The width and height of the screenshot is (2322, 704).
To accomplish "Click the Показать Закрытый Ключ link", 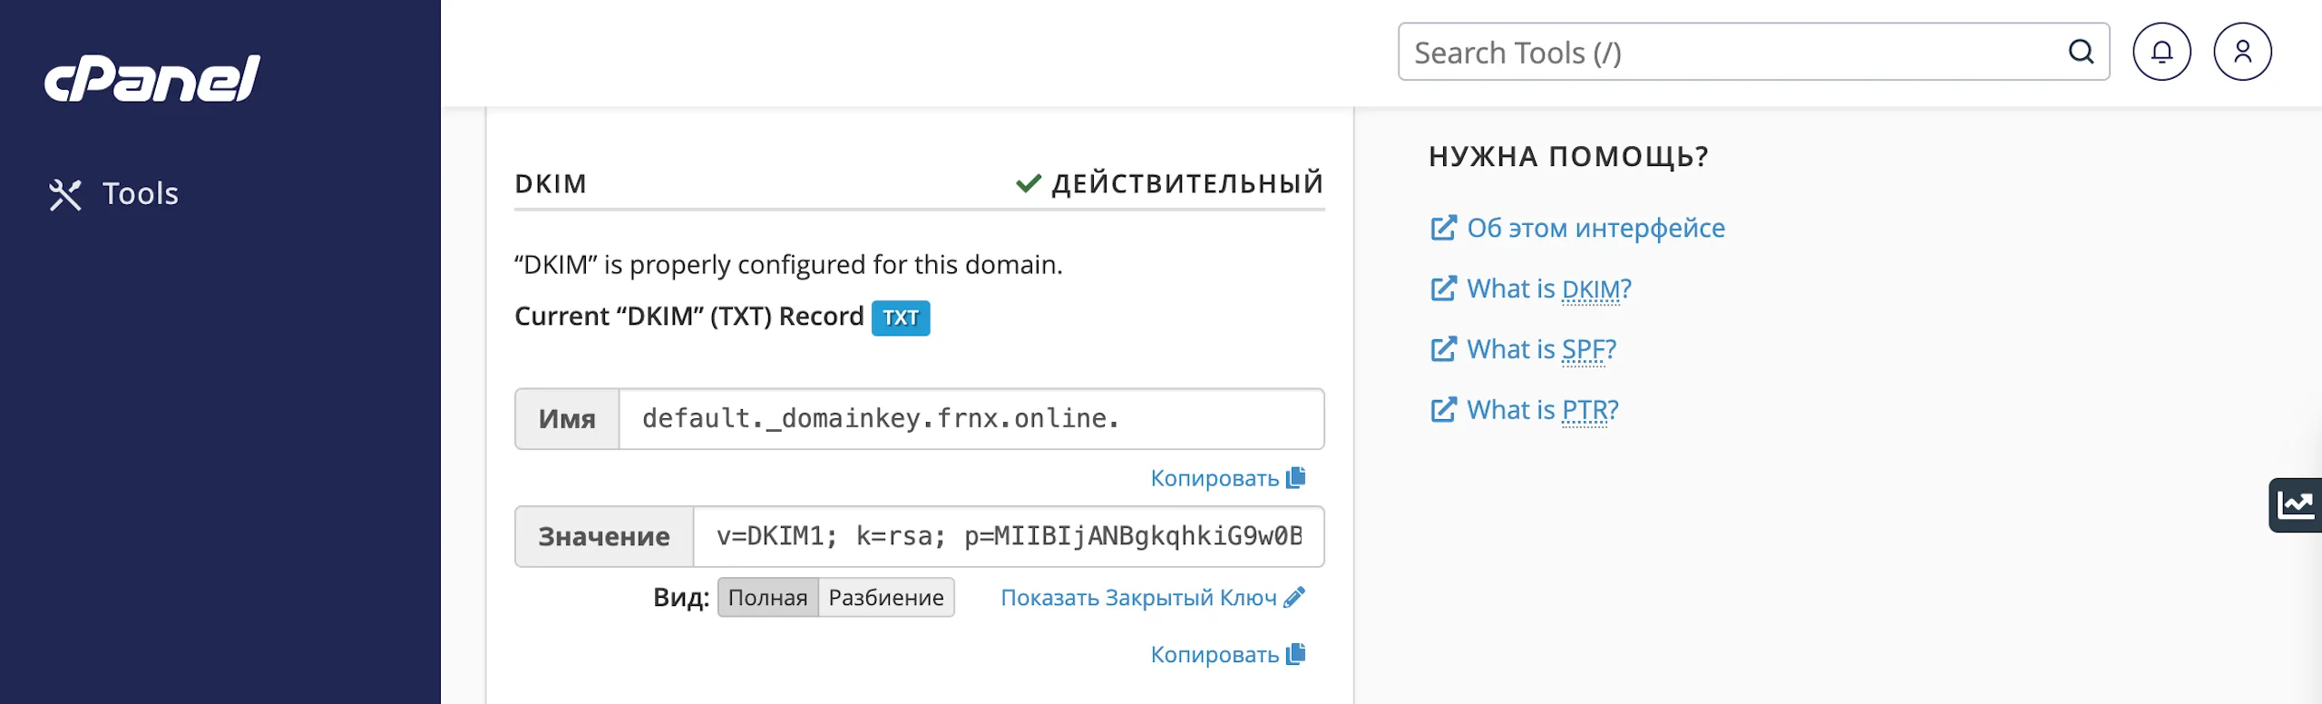I will pos(1138,598).
